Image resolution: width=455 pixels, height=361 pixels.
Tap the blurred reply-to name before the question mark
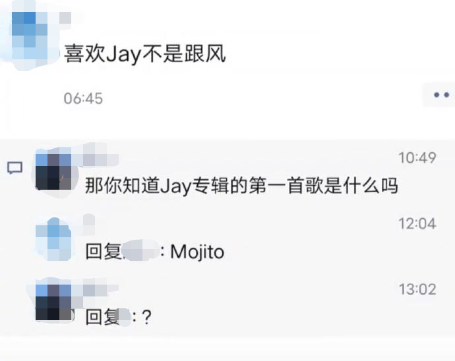tap(125, 317)
